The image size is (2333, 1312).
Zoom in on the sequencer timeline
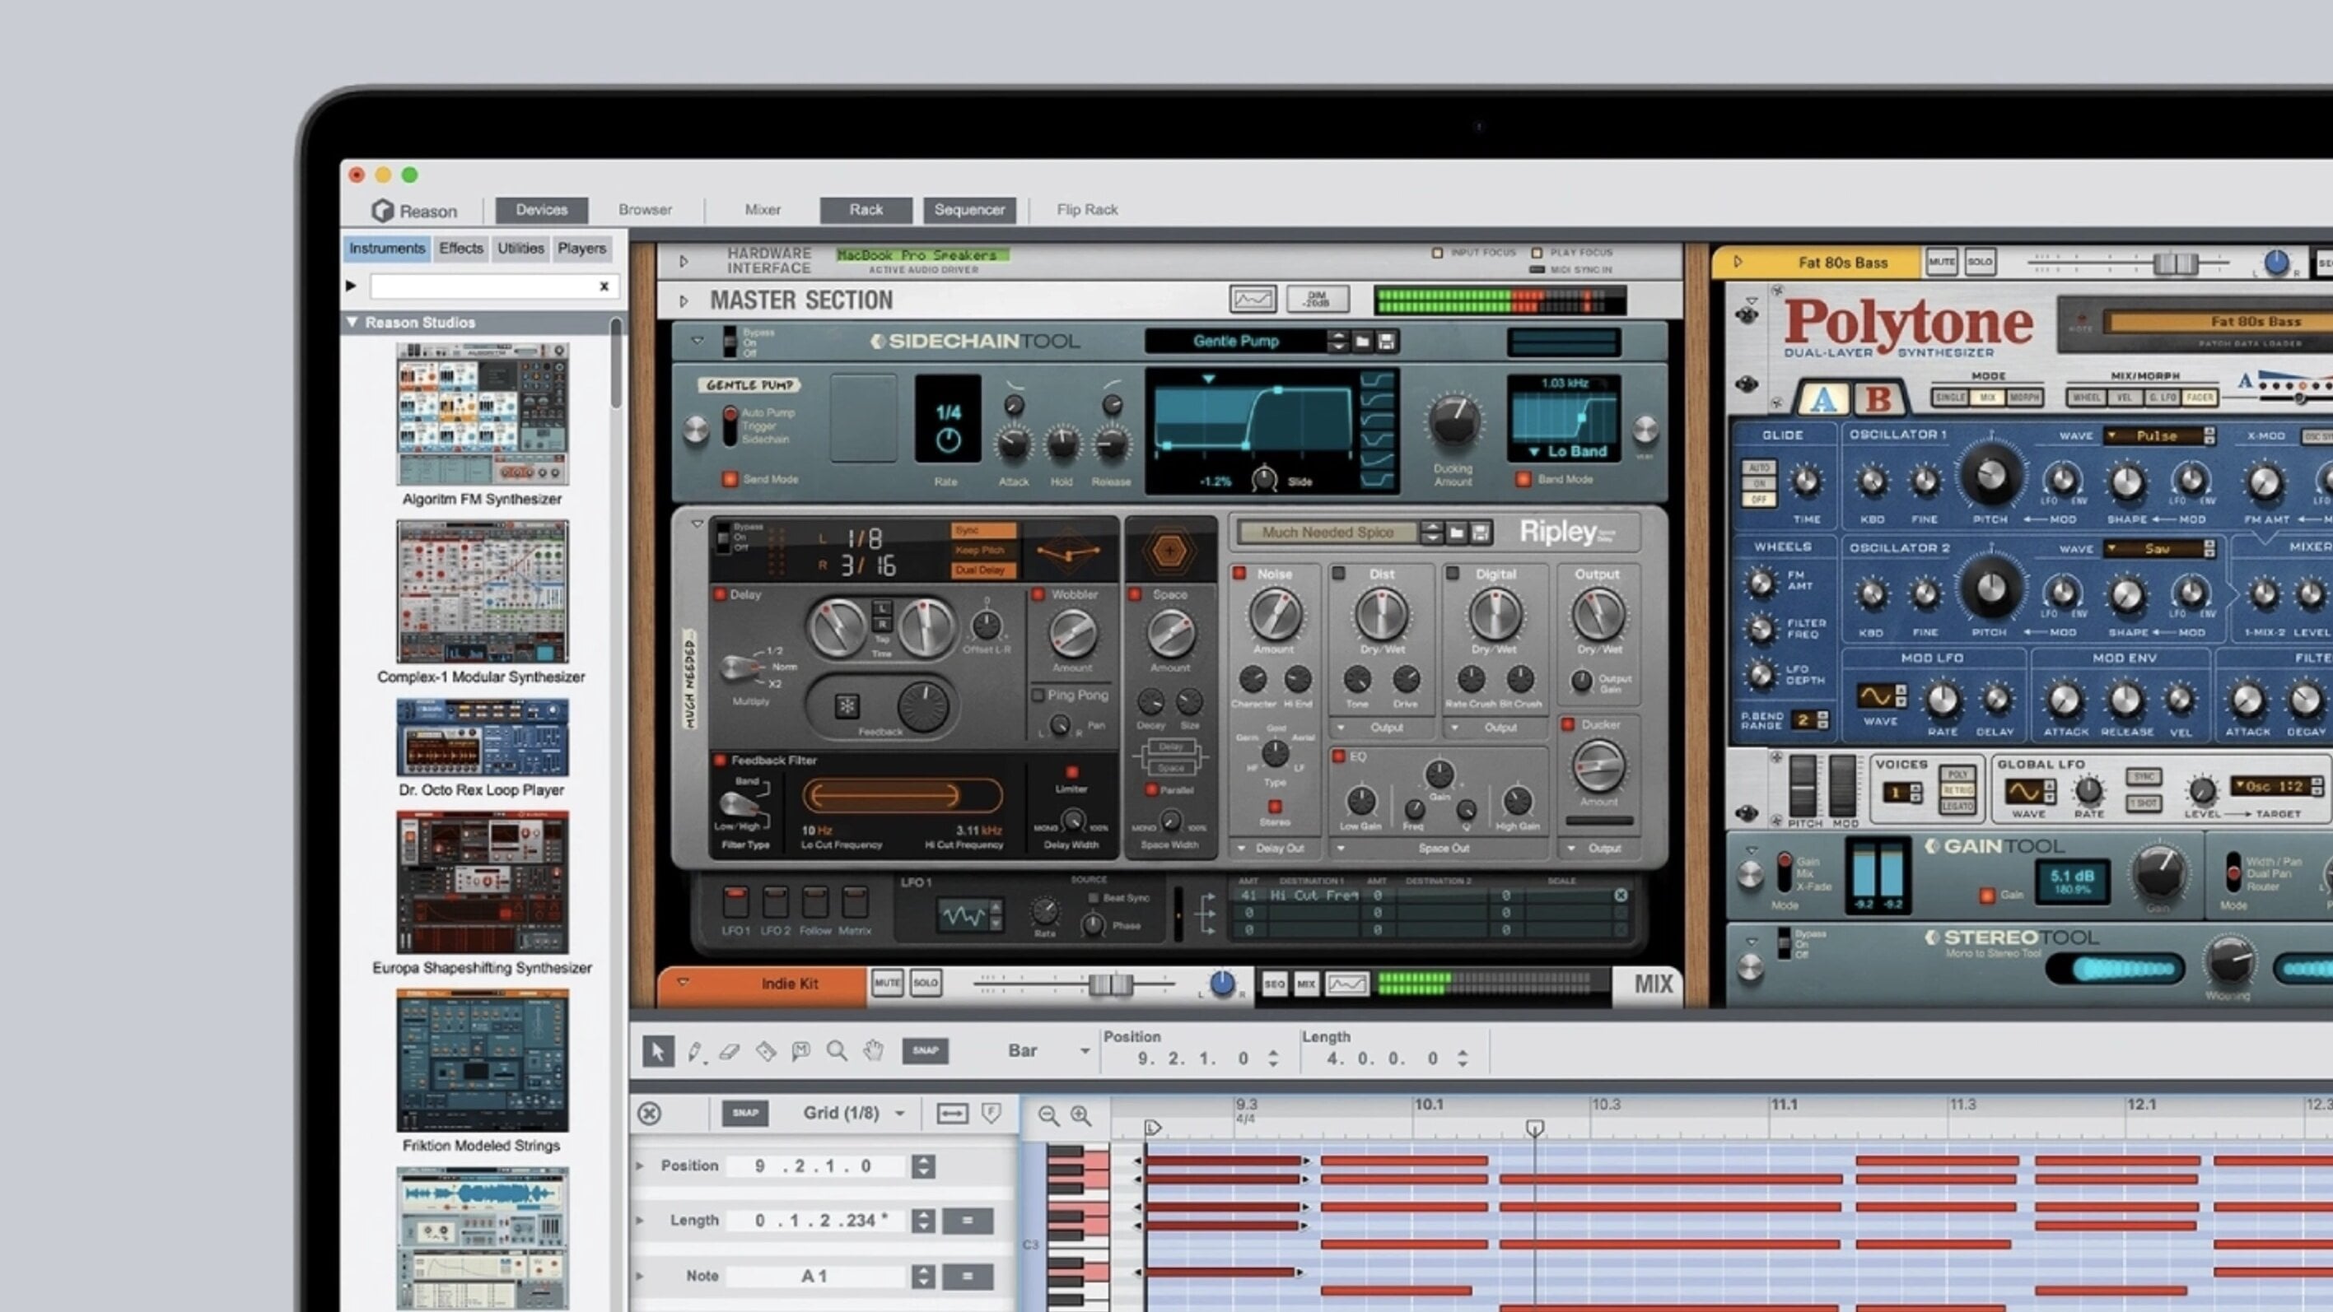(x=1080, y=1115)
